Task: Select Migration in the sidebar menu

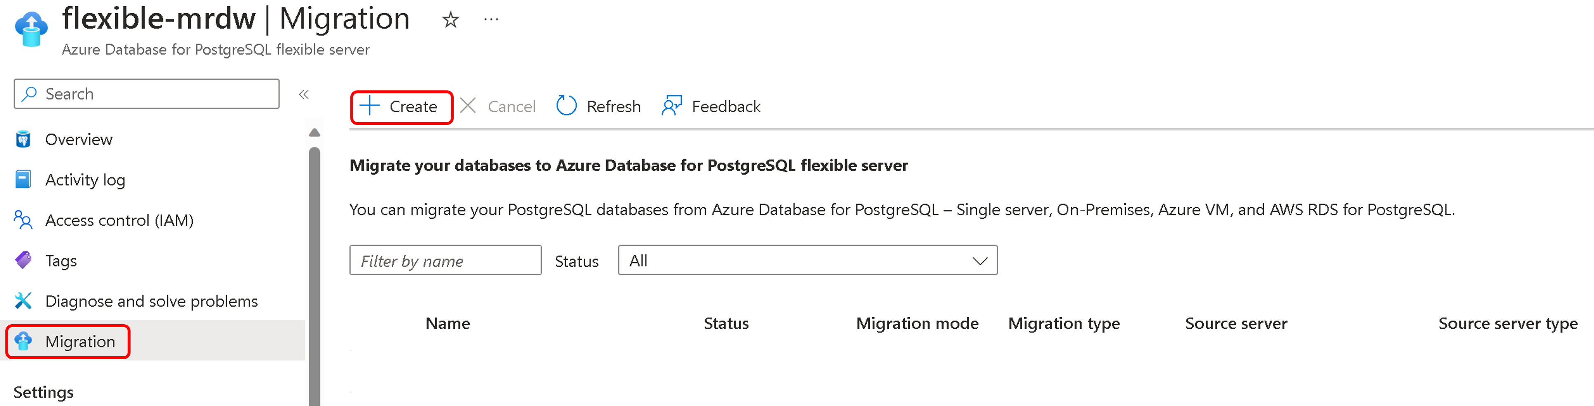Action: coord(80,342)
